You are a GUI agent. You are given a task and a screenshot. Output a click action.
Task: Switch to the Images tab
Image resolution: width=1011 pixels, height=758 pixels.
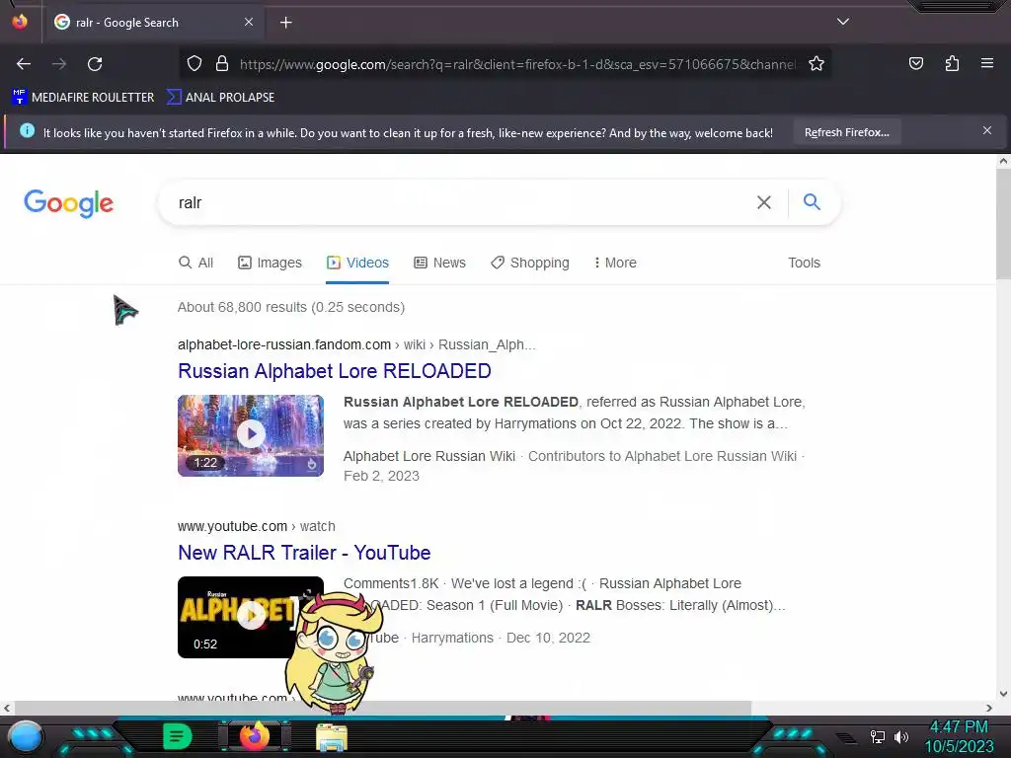(x=270, y=263)
